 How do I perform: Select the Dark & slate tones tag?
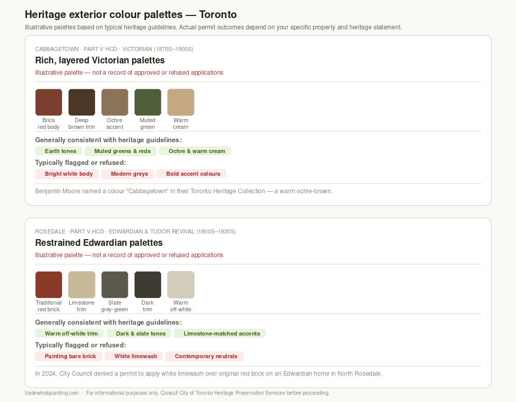[139, 333]
